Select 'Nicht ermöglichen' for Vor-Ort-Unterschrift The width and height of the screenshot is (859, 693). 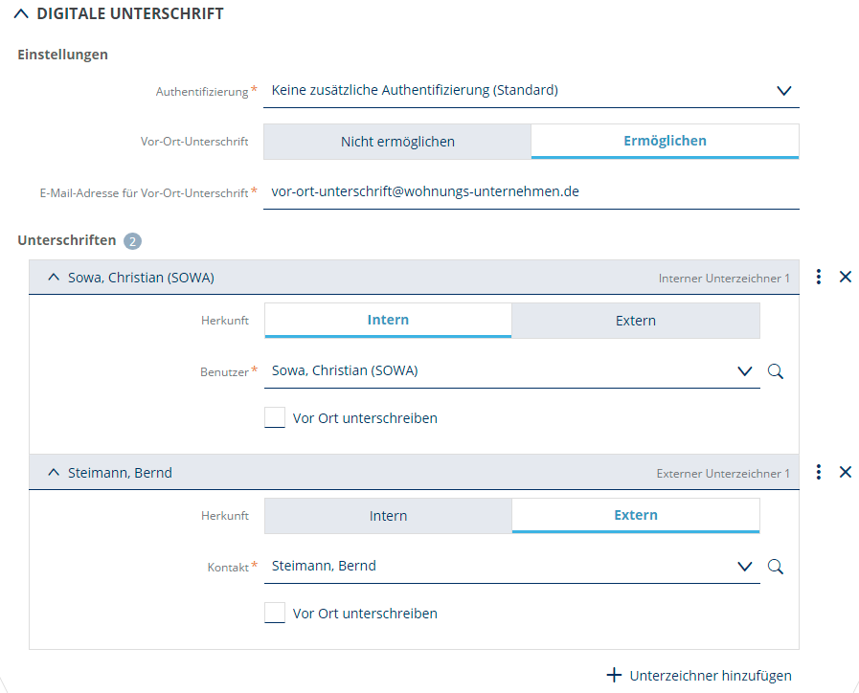tap(397, 142)
